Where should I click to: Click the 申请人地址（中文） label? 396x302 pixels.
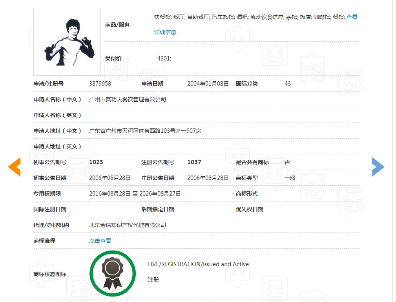[x=57, y=131]
